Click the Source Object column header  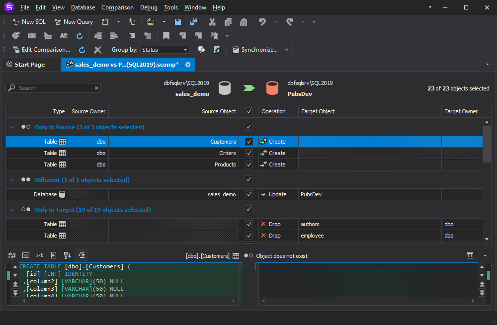pos(173,111)
